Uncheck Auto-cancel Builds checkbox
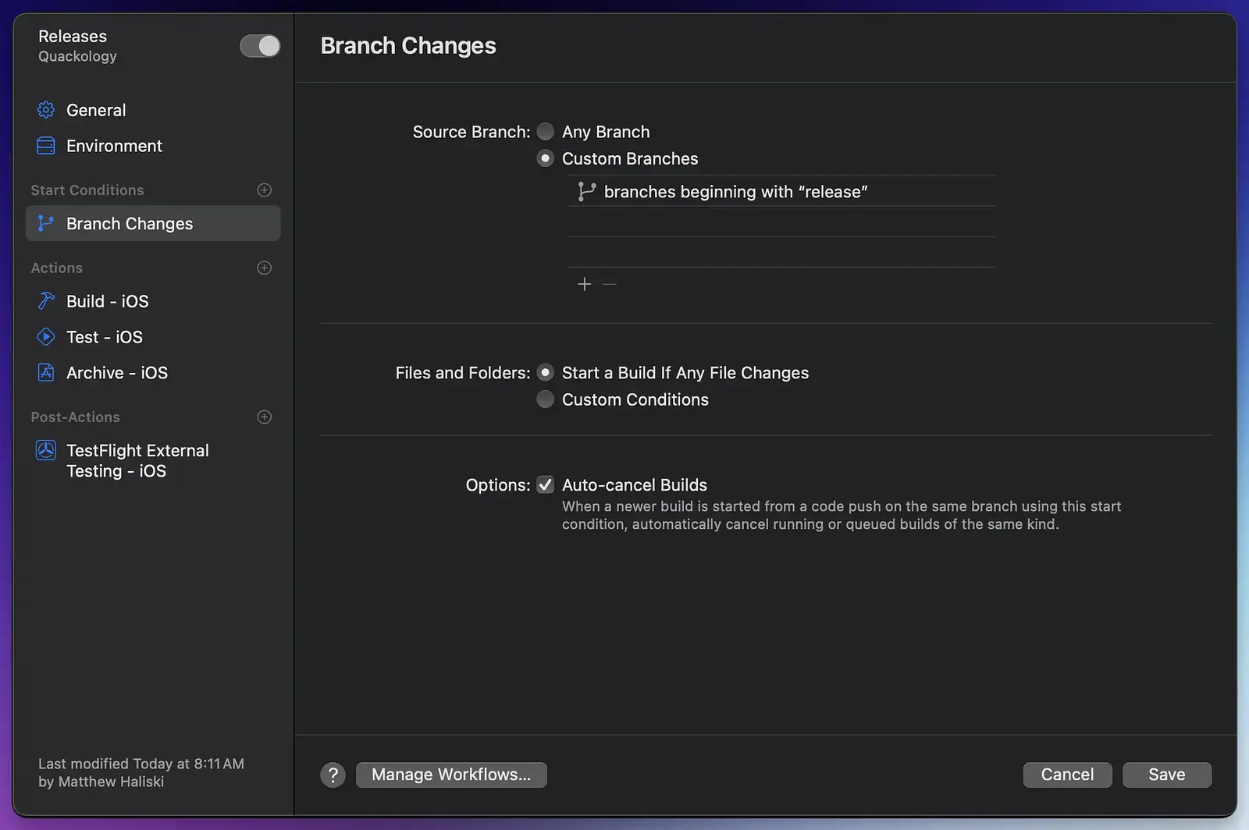The image size is (1249, 830). [546, 485]
